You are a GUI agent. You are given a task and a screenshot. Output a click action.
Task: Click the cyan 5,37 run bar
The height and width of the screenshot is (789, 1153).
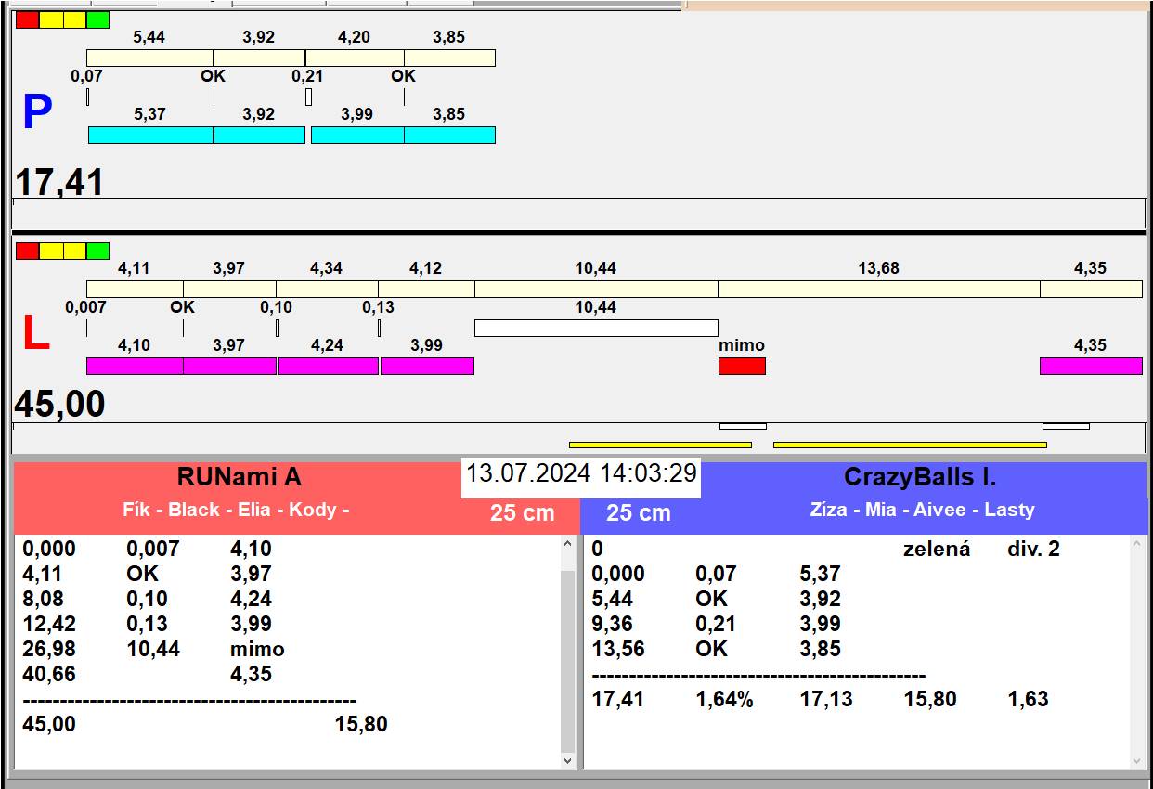150,135
